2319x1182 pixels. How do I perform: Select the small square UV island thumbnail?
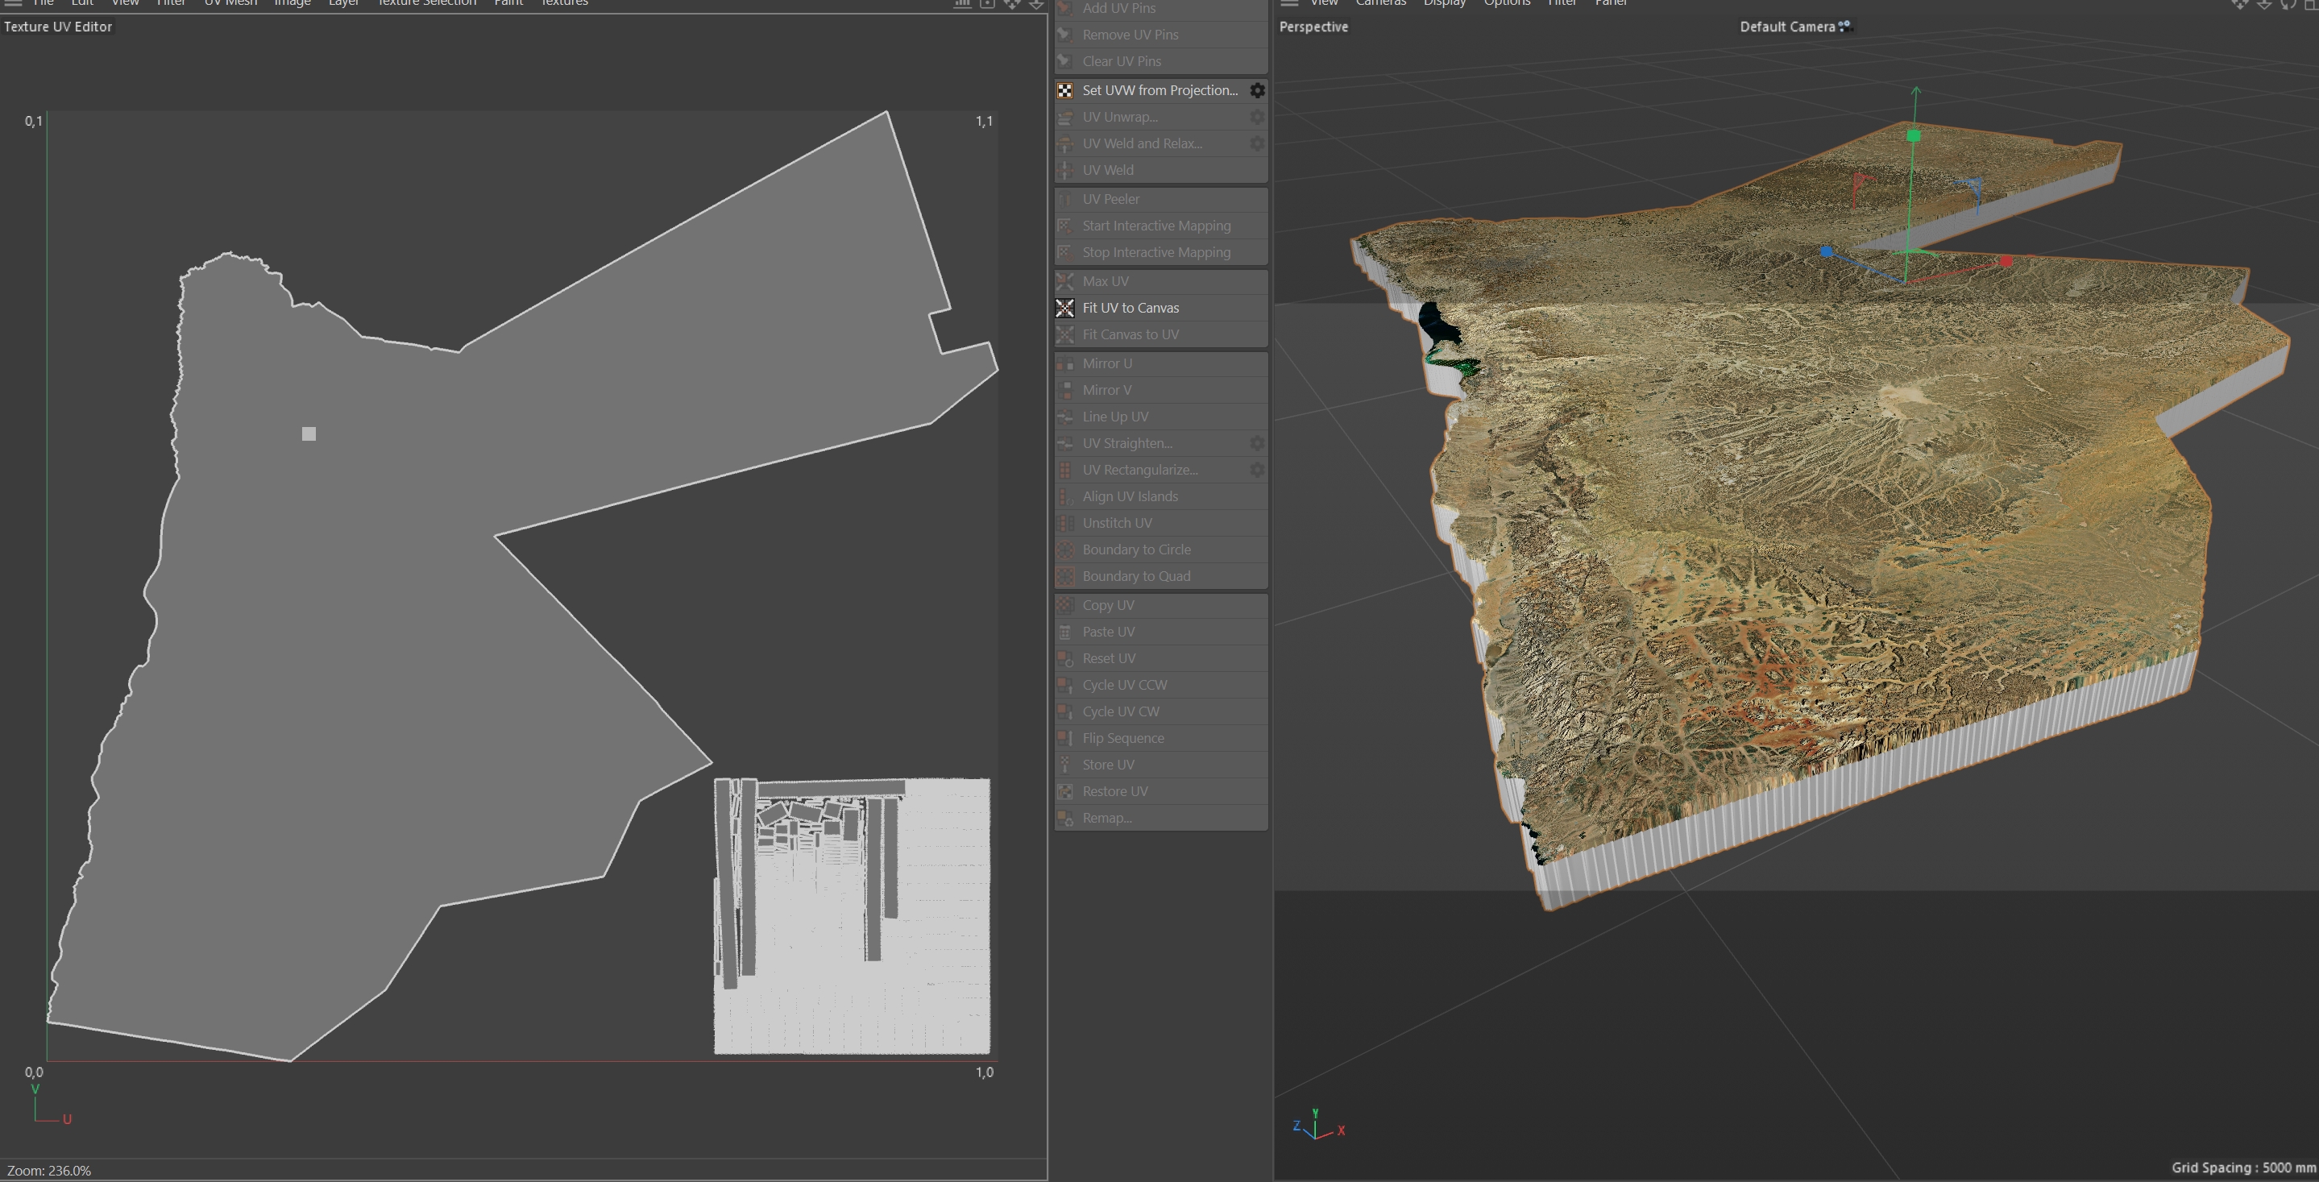309,434
